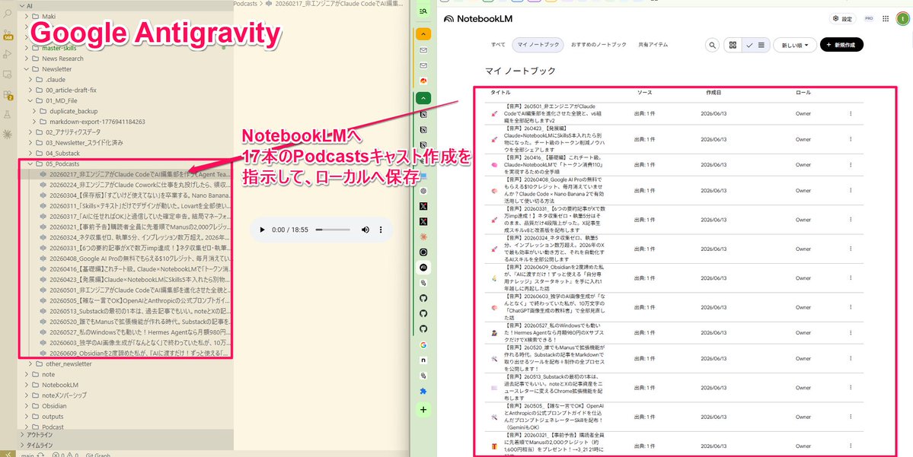913x457 pixels.
Task: Open Search in the Antigravity activity bar
Action: (x=8, y=15)
